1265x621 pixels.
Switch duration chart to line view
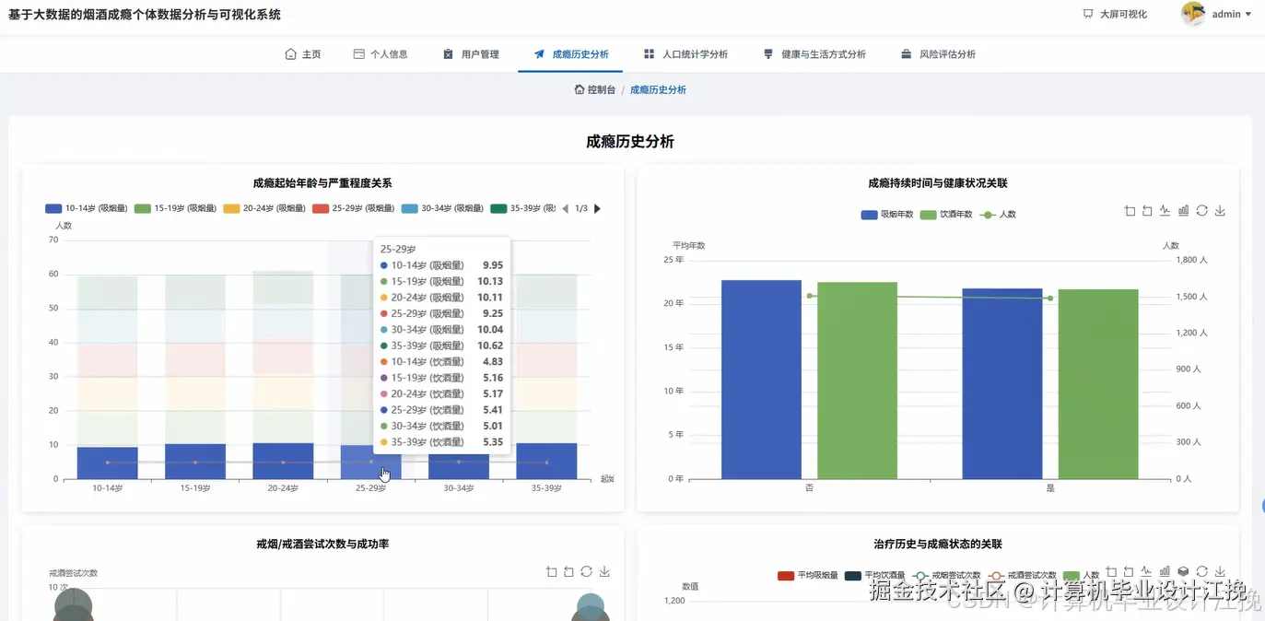tap(1165, 211)
